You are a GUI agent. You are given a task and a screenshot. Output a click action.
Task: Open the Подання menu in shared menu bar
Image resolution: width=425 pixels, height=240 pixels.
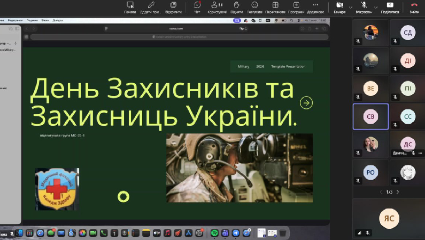32,20
